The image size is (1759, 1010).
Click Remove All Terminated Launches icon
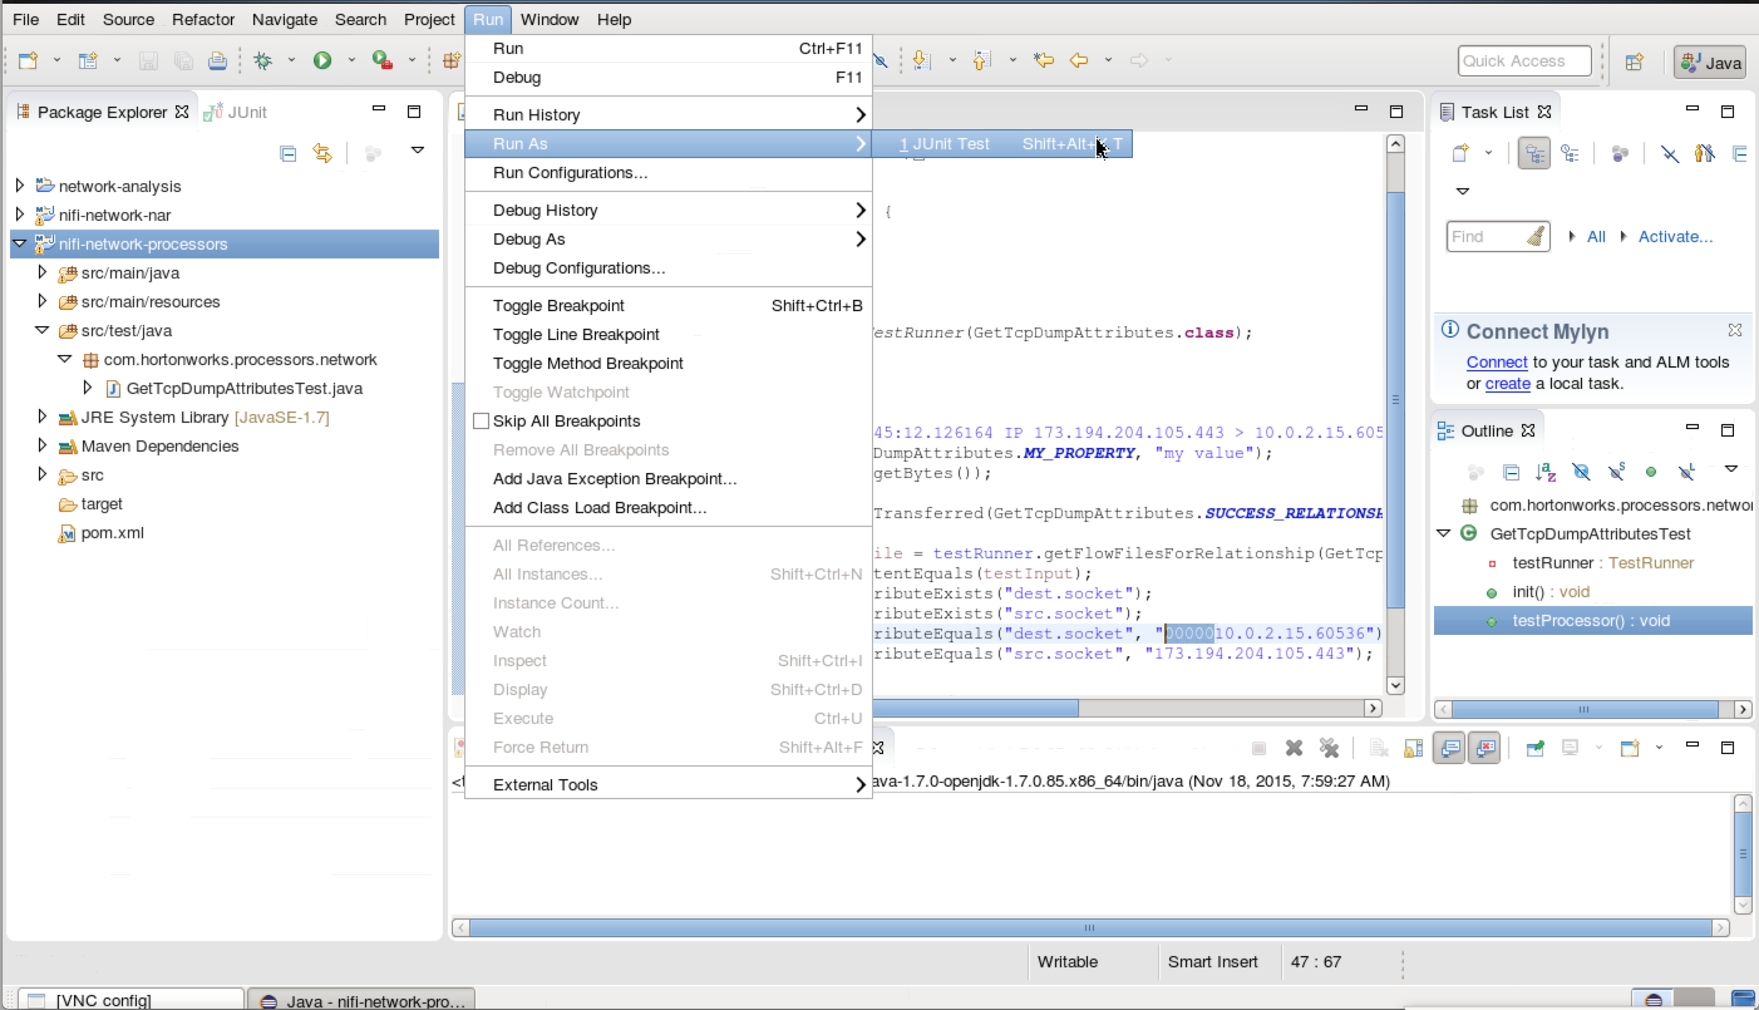point(1328,748)
